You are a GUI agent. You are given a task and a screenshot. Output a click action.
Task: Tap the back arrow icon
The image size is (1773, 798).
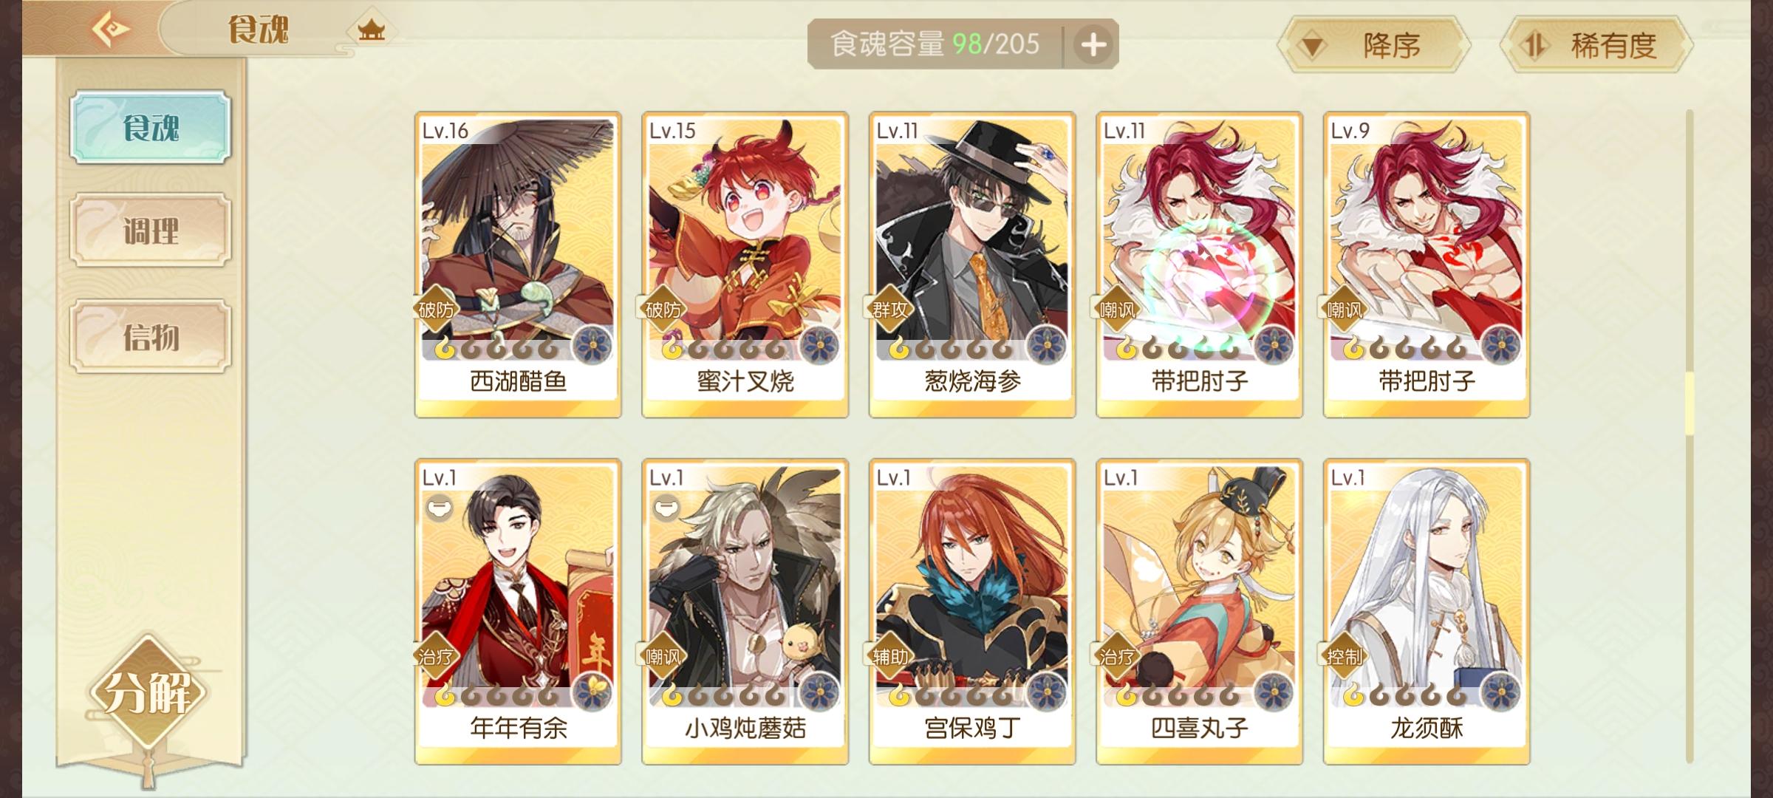point(110,30)
